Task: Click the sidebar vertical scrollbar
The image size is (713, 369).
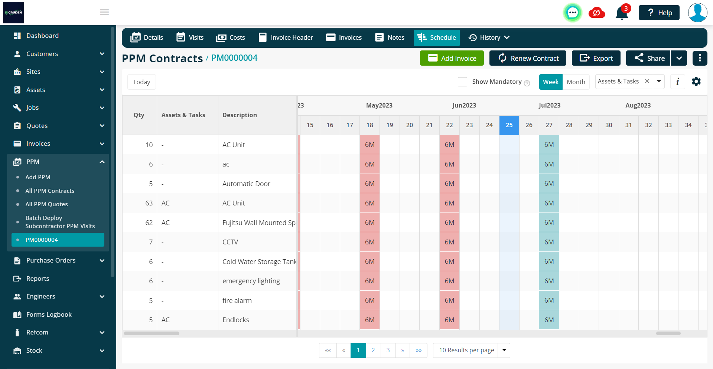Action: tap(113, 152)
